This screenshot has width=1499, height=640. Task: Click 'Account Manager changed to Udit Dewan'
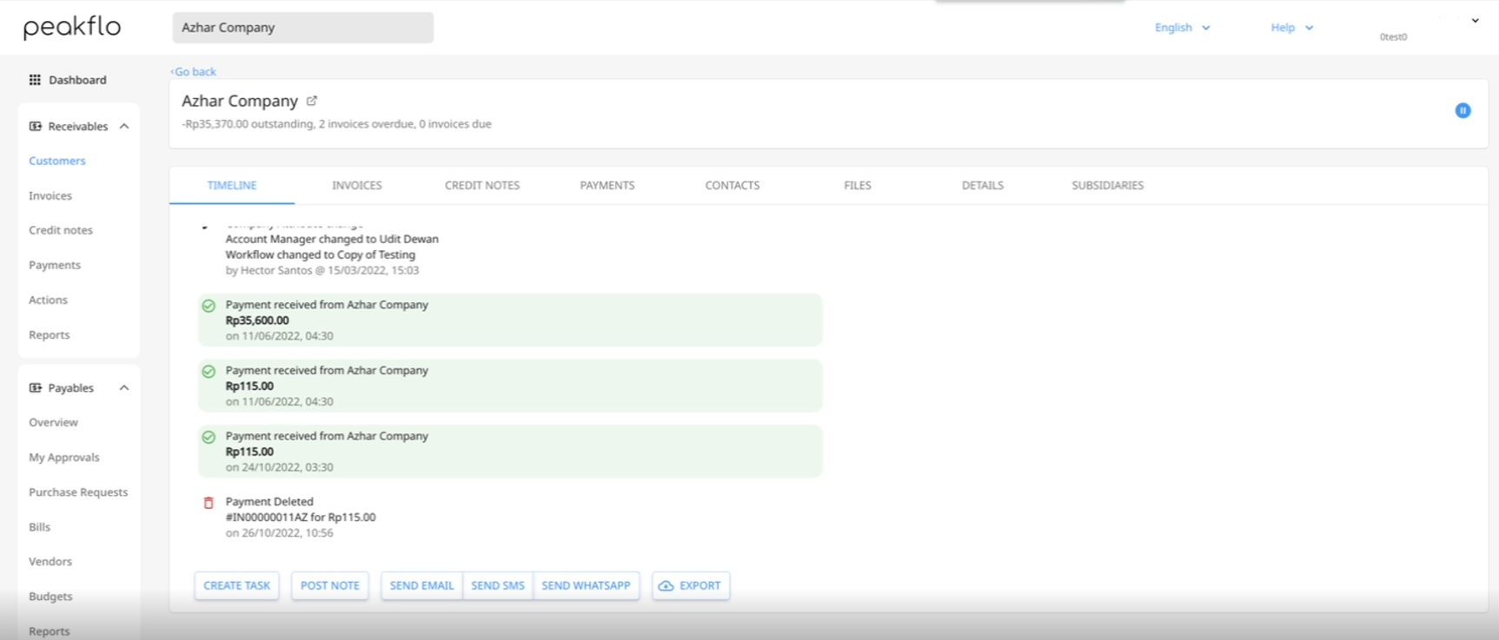pos(332,239)
